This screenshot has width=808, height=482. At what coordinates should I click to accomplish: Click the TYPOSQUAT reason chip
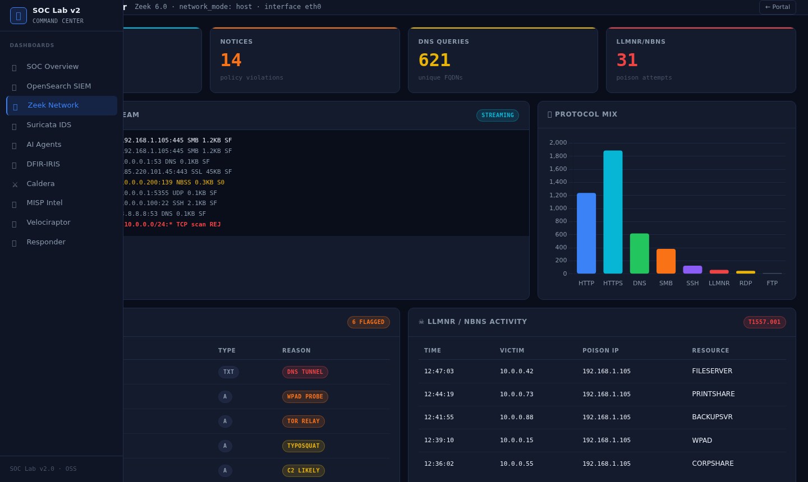(303, 446)
